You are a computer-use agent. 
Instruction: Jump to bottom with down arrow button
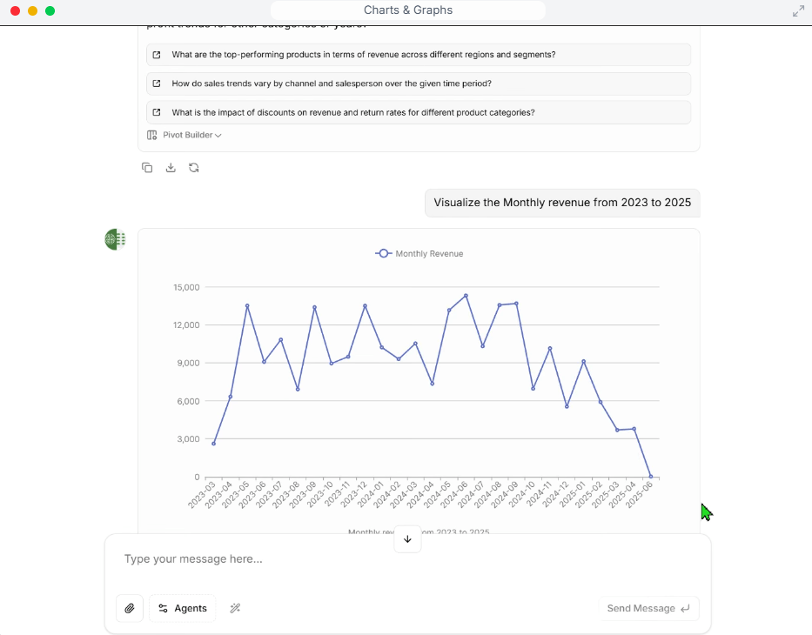coord(407,539)
